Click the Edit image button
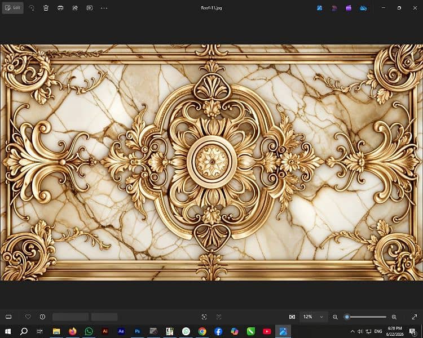Screen dimensions: 423x338 pyautogui.click(x=12, y=8)
